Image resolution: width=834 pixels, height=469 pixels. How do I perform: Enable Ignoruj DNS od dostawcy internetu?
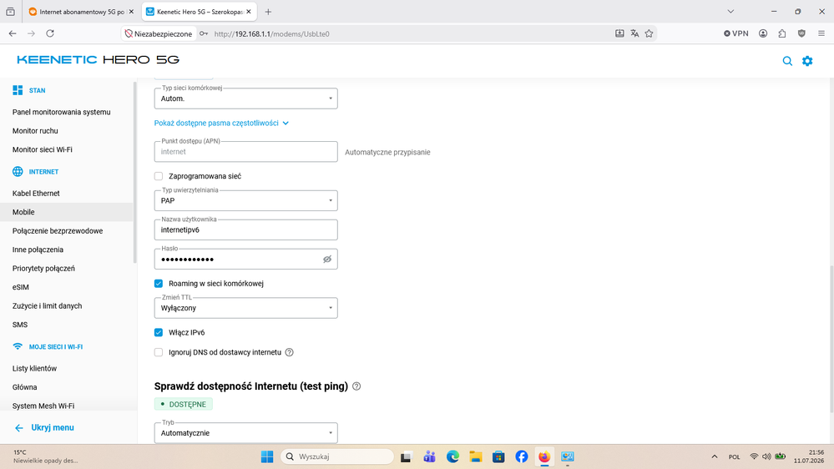(x=159, y=352)
